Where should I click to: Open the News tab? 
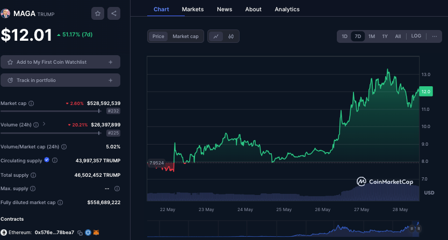coord(225,9)
